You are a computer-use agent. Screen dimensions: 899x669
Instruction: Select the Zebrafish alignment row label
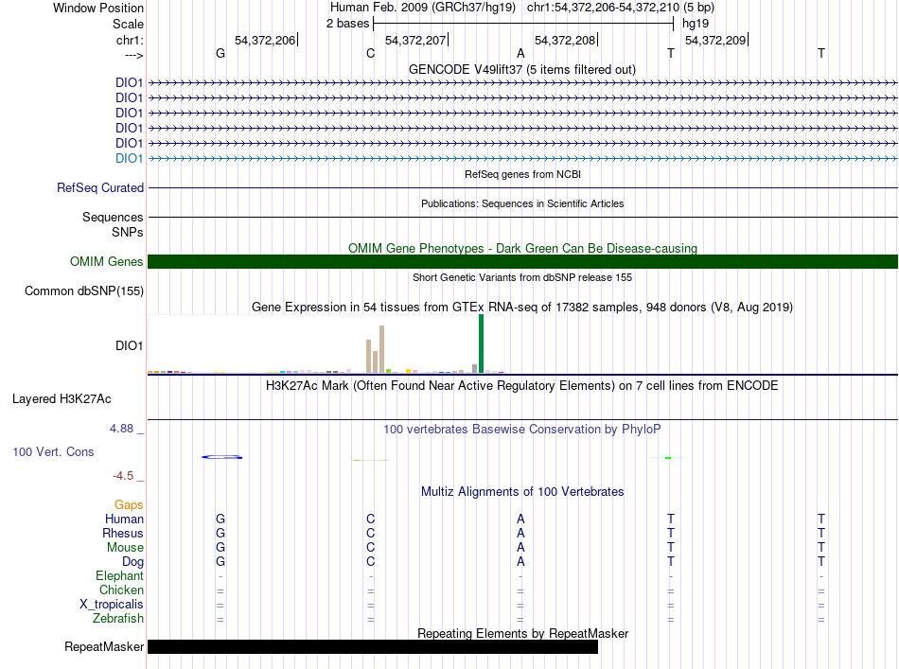pos(118,619)
